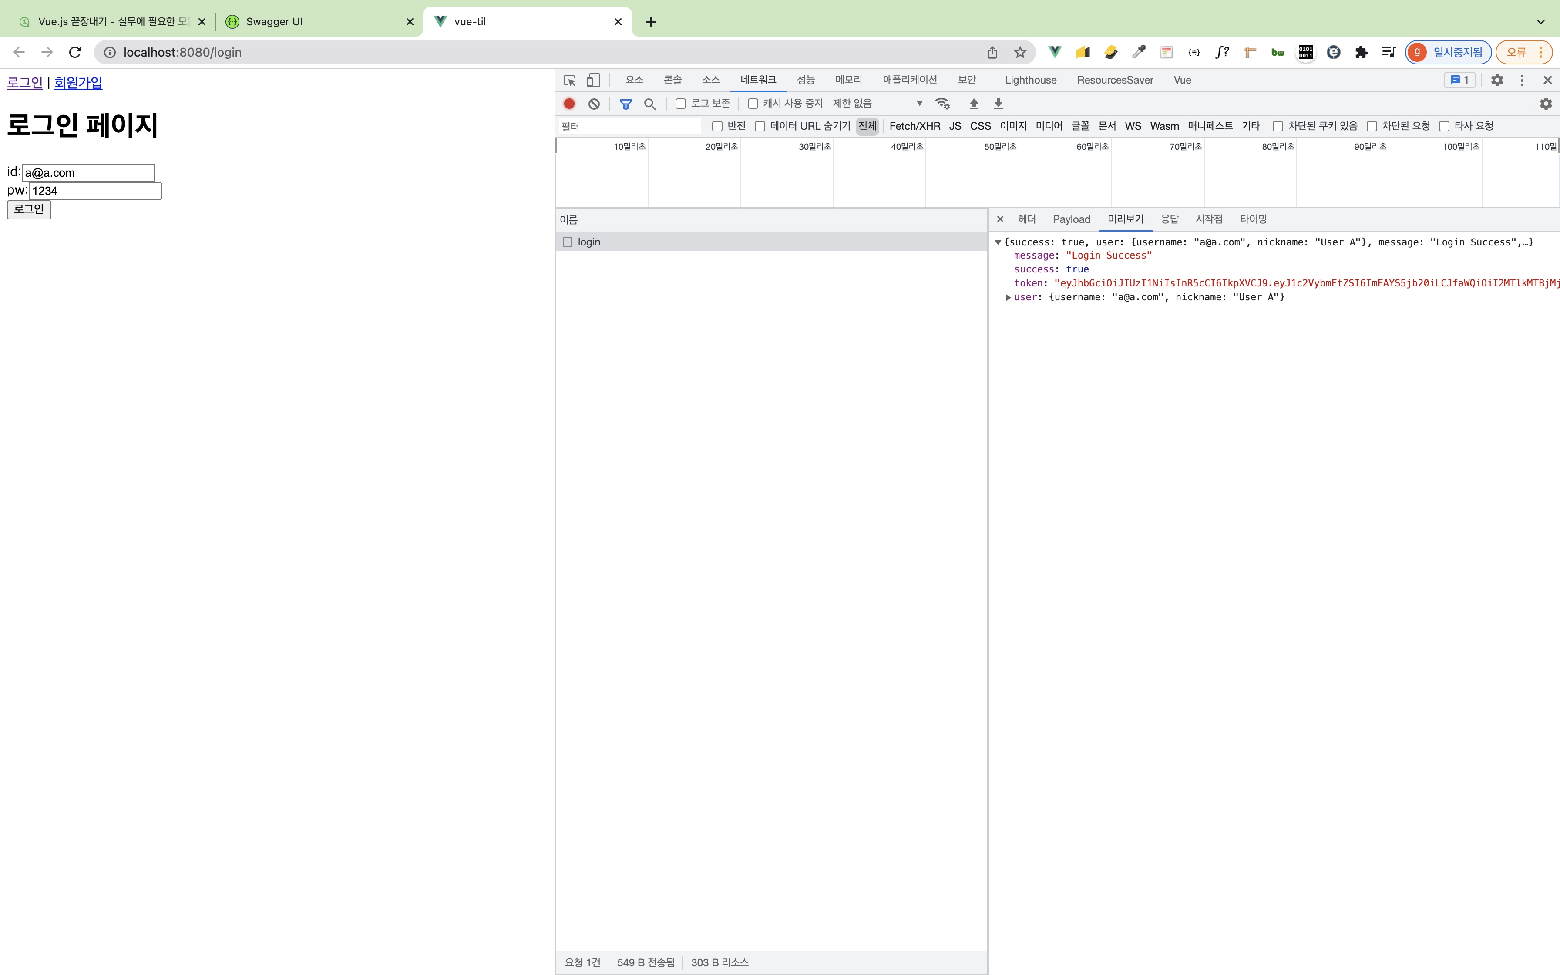The image size is (1560, 975).
Task: Toggle the network filter funnel icon
Action: click(625, 103)
